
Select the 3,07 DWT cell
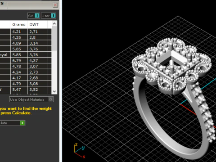pos(38,66)
